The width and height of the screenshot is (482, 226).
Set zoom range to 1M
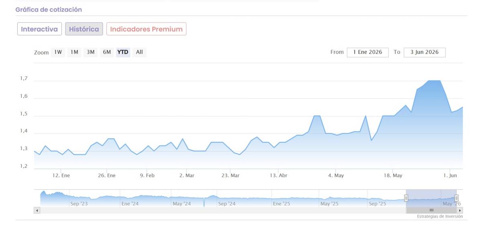(x=74, y=52)
